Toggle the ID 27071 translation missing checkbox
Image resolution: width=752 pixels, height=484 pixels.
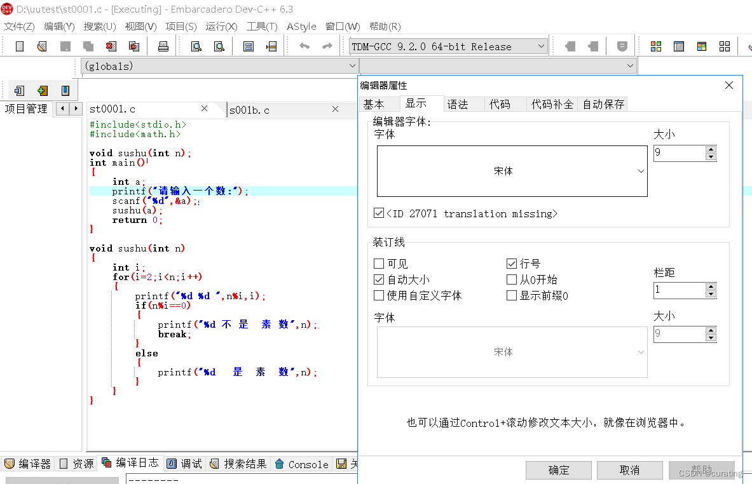coord(379,213)
